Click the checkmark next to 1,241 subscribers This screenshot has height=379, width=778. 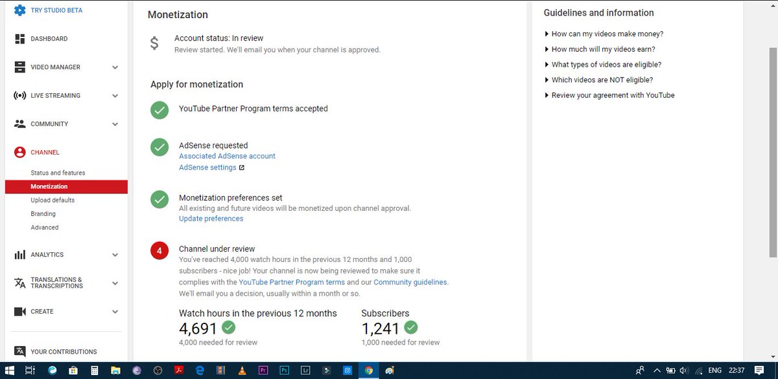(x=411, y=327)
